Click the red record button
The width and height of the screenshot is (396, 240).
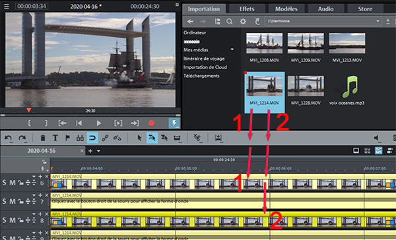pyautogui.click(x=151, y=123)
